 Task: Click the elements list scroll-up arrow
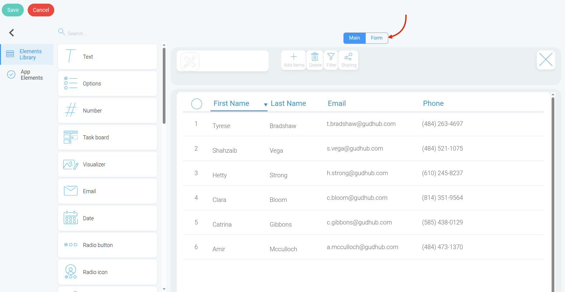click(164, 45)
